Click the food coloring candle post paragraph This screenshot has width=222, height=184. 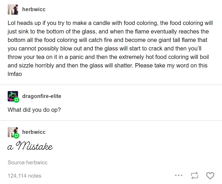click(110, 49)
